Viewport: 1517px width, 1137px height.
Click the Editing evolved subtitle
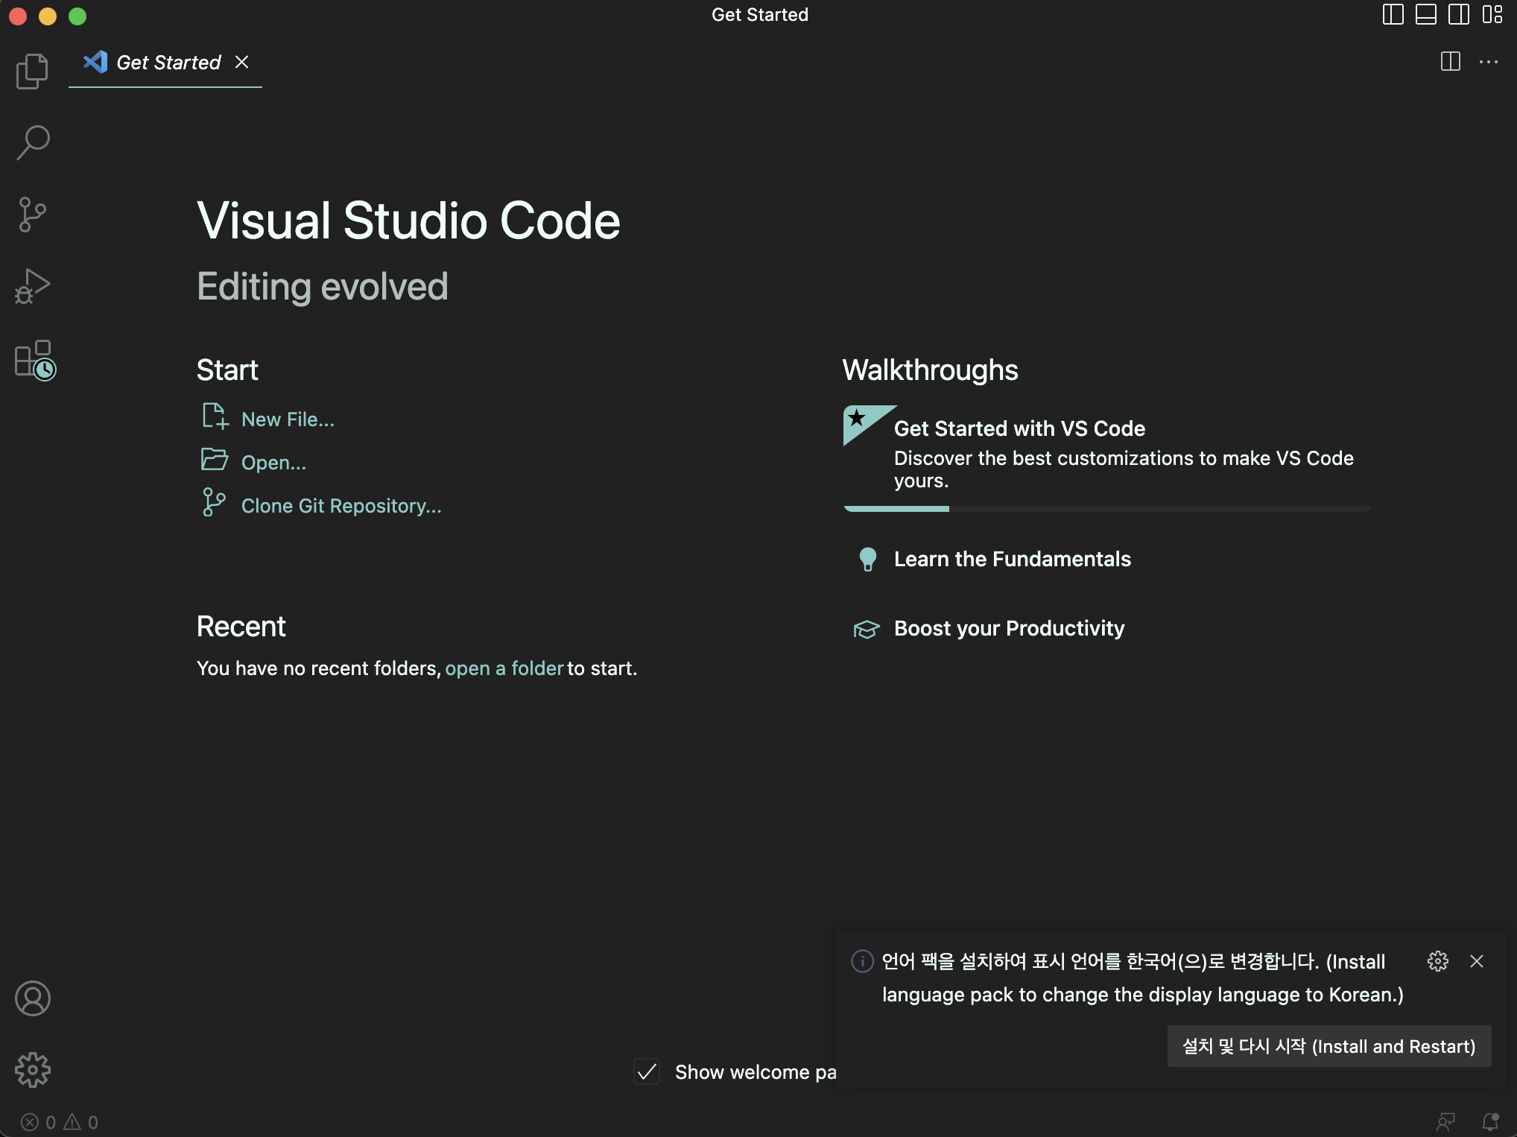[323, 287]
